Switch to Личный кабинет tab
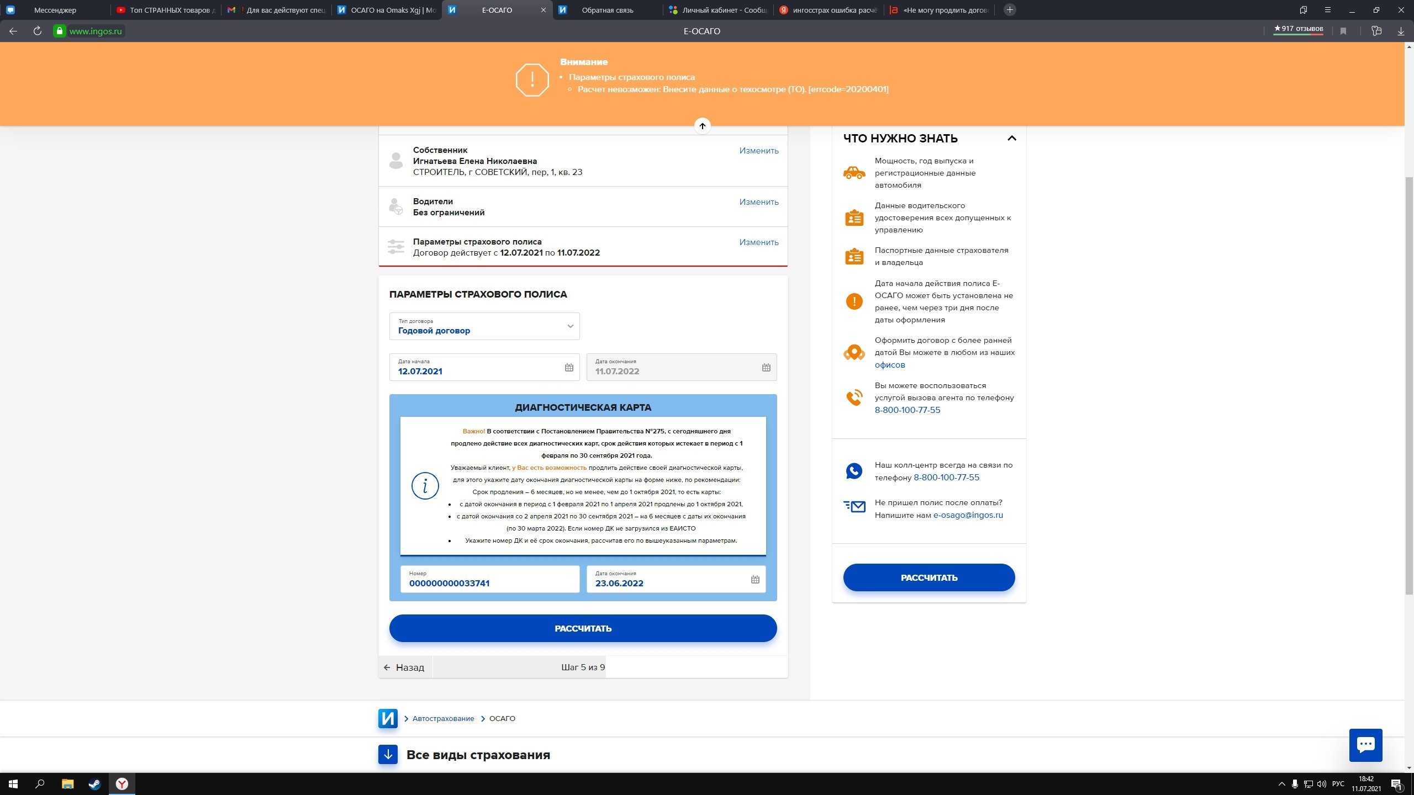Image resolution: width=1414 pixels, height=795 pixels. [x=718, y=10]
